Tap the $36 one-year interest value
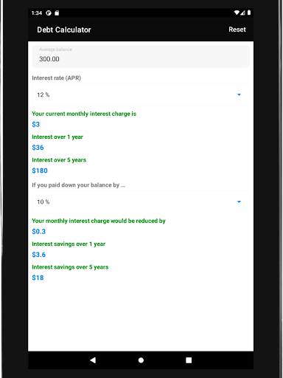The height and width of the screenshot is (378, 283). (x=38, y=148)
